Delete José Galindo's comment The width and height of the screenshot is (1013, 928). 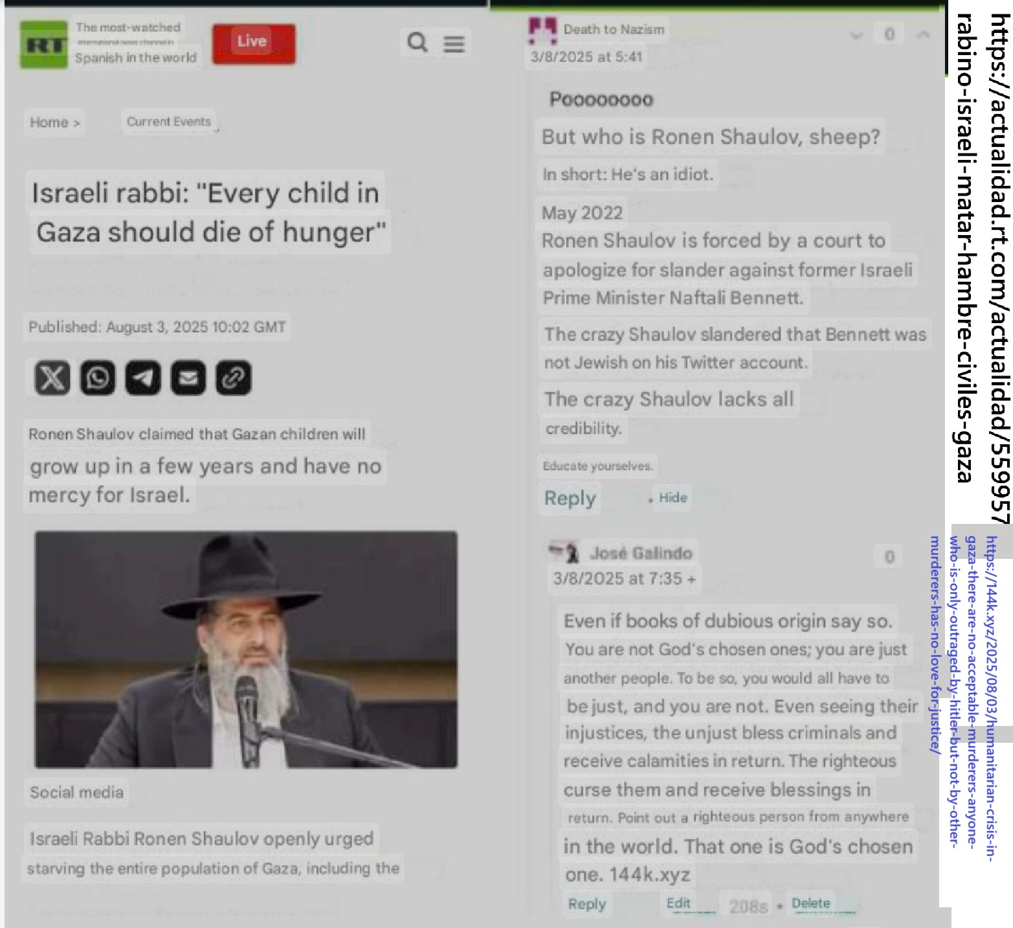810,903
